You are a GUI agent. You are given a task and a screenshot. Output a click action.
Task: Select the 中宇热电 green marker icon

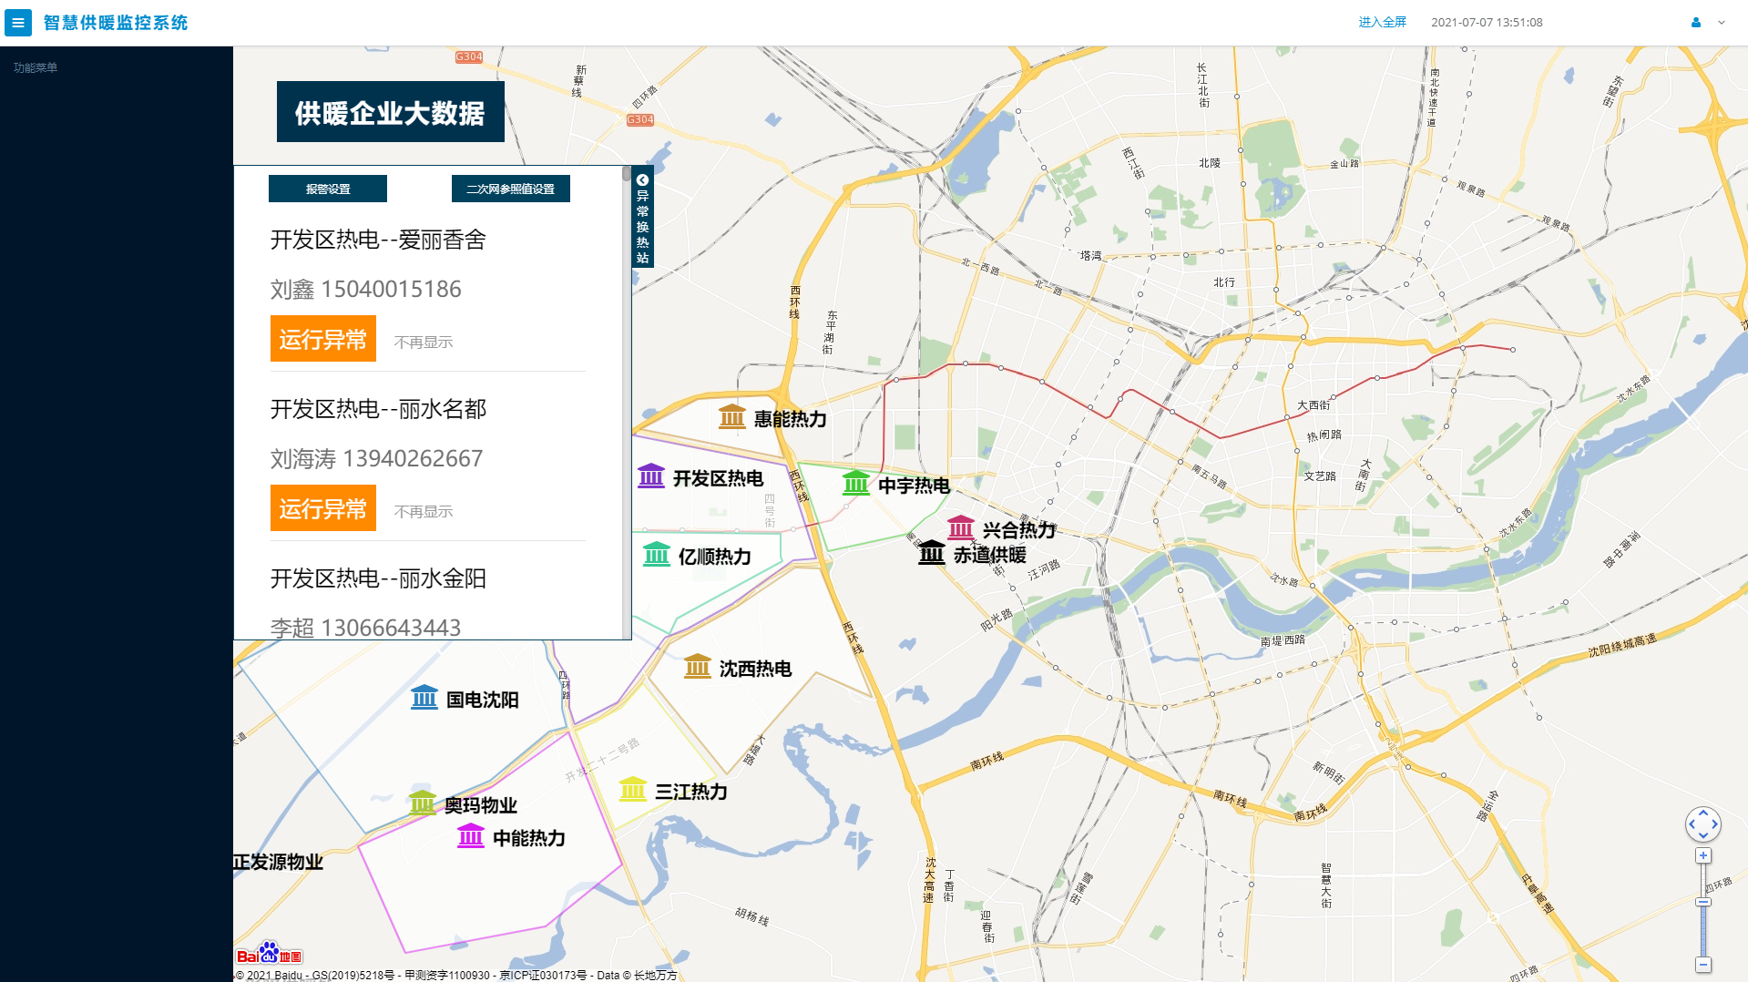(855, 484)
